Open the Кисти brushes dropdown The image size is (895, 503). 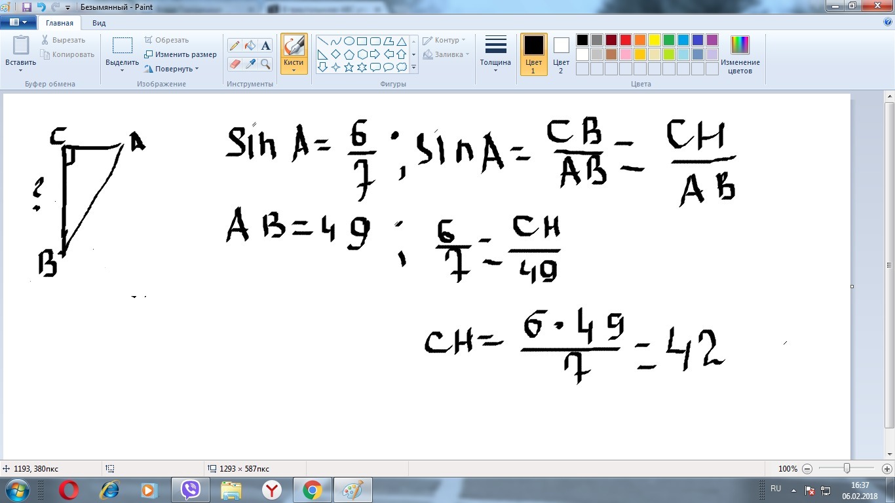point(294,66)
